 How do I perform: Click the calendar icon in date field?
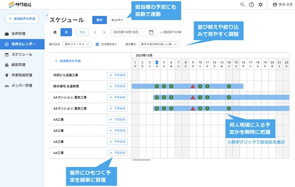click(151, 32)
